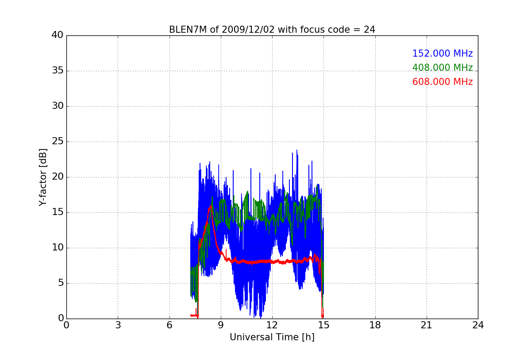This screenshot has width=531, height=354.
Task: Click the x-axis tick label 18
Action: 375,325
